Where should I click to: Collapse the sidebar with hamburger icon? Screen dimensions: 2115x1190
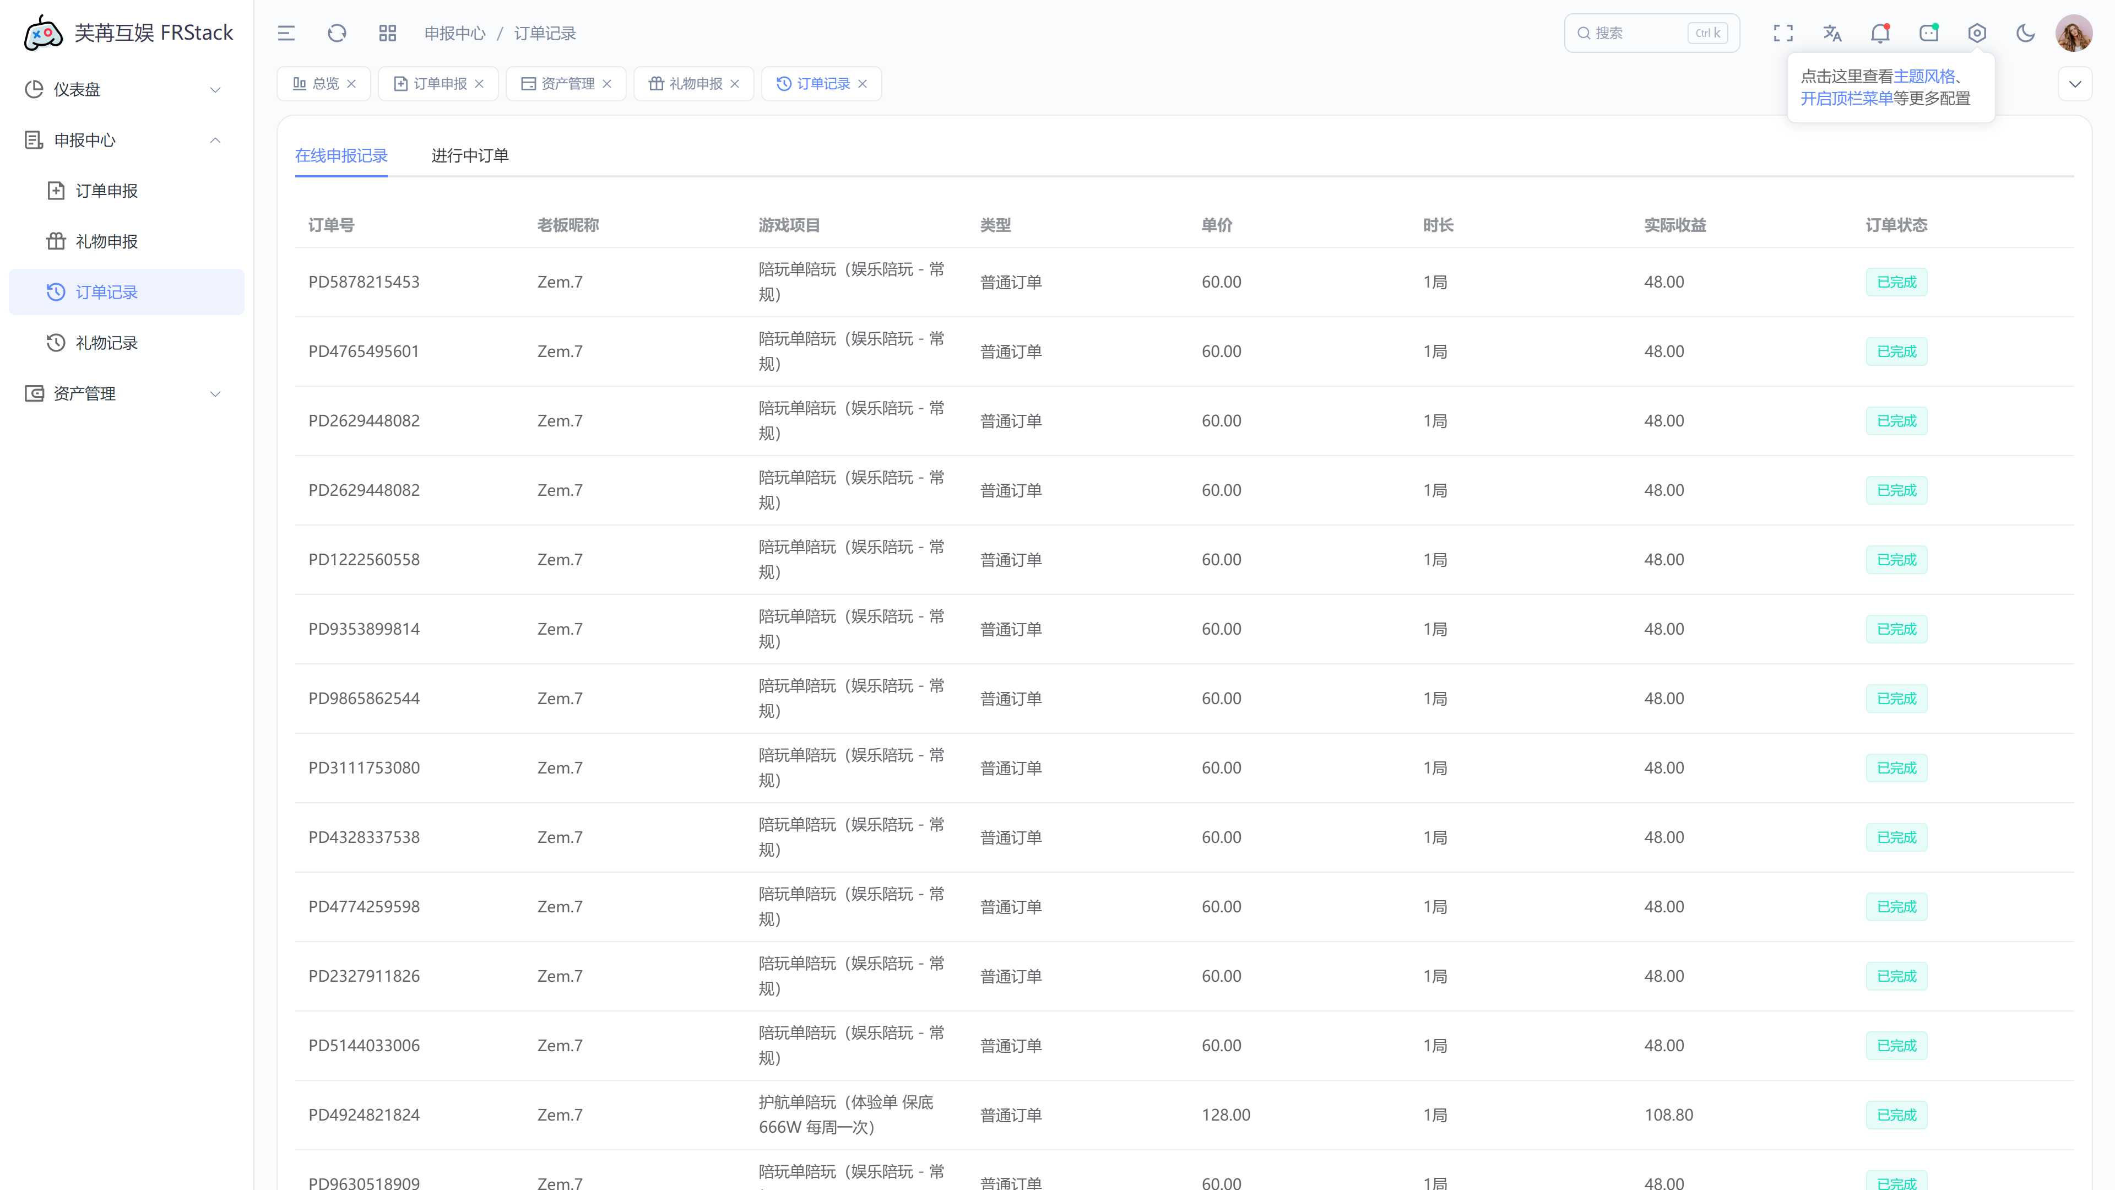point(286,34)
